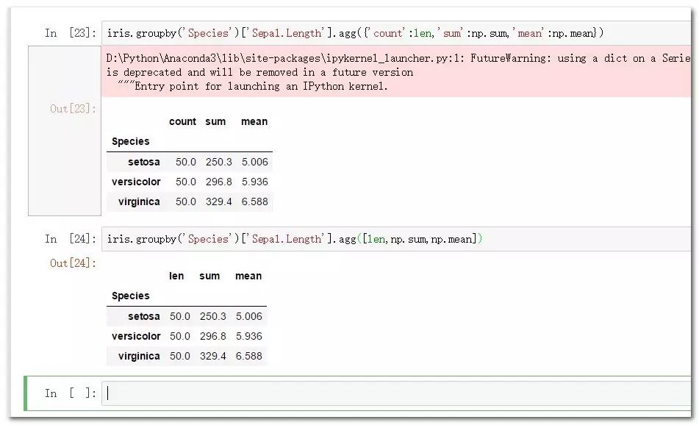This screenshot has width=699, height=425.
Task: Click setosa count 50.0 in Out[23] table
Action: tap(185, 162)
